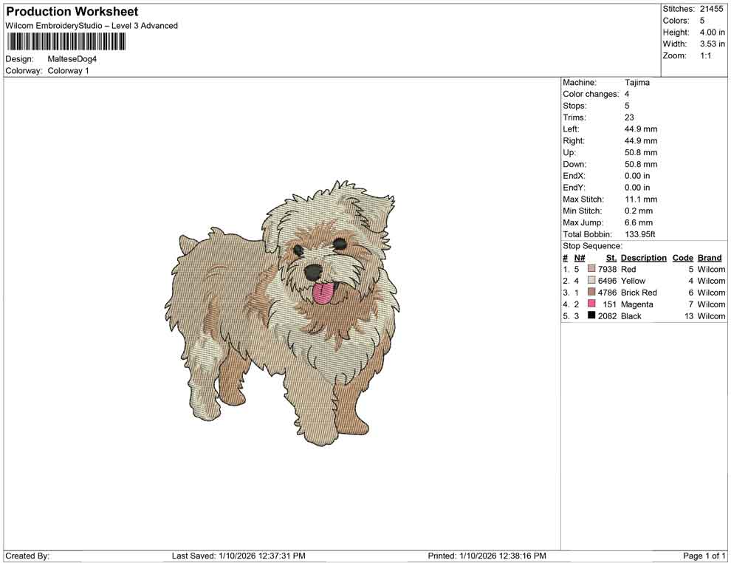Select the Red thread swatch numbered 7938

(x=590, y=269)
